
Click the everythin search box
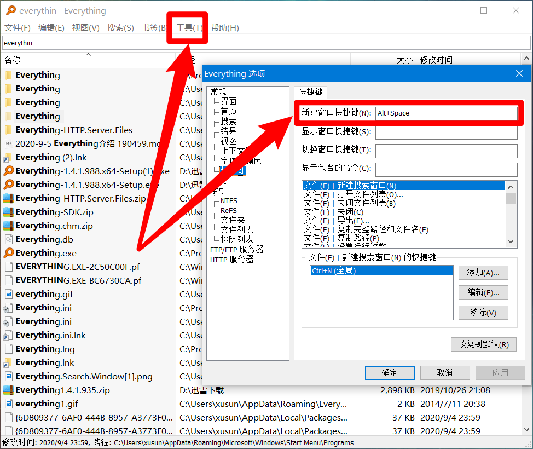point(266,43)
